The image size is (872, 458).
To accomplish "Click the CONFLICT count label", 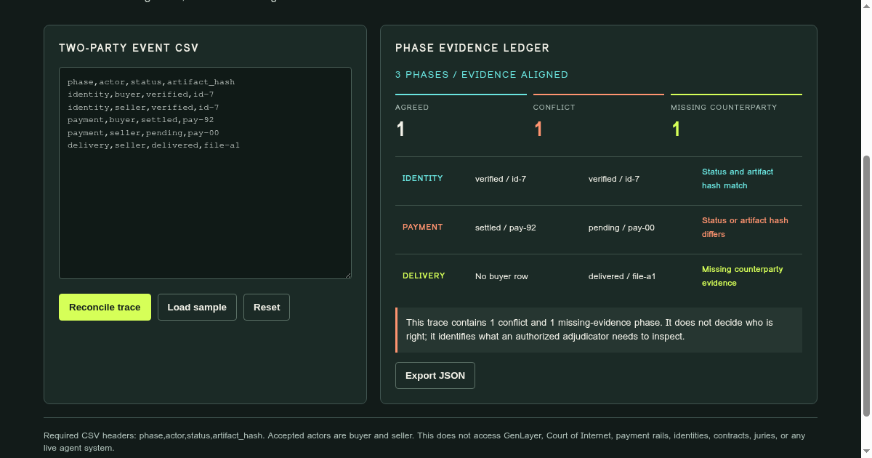I will [x=554, y=107].
